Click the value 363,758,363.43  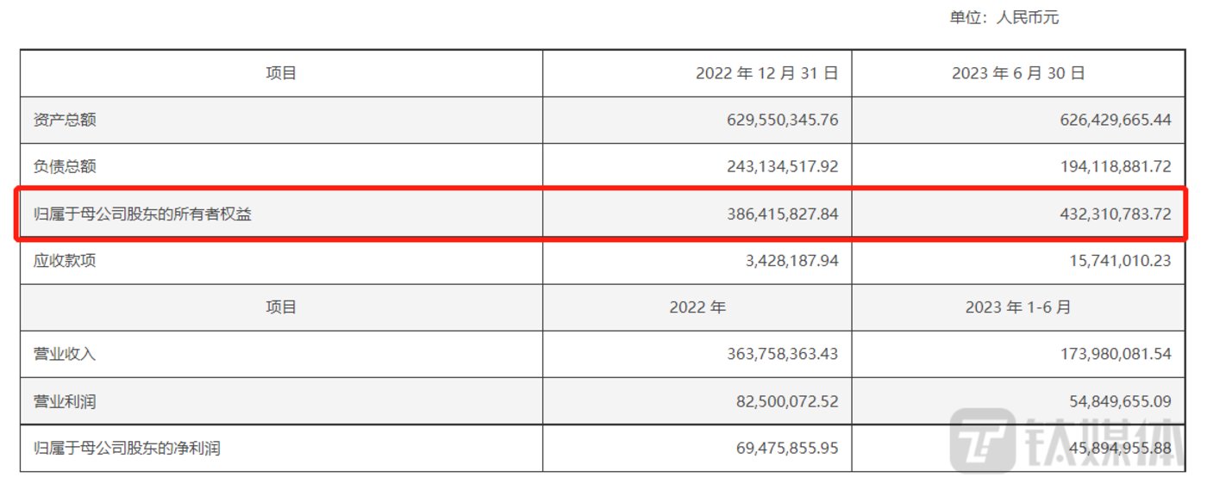[782, 354]
